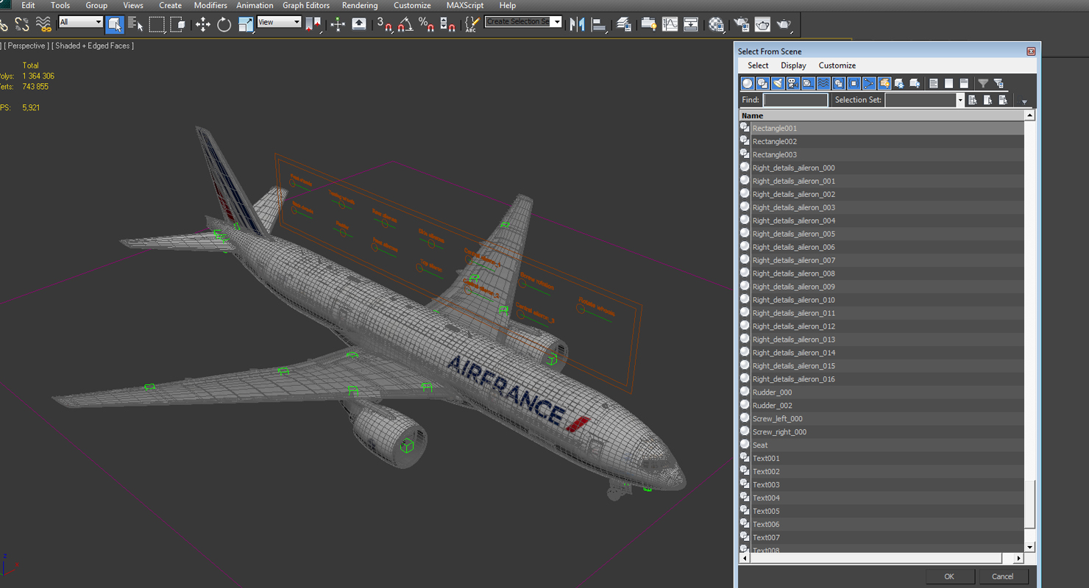Screen dimensions: 1089x588
Task: Select Rectangle002 in the list
Action: (882, 141)
